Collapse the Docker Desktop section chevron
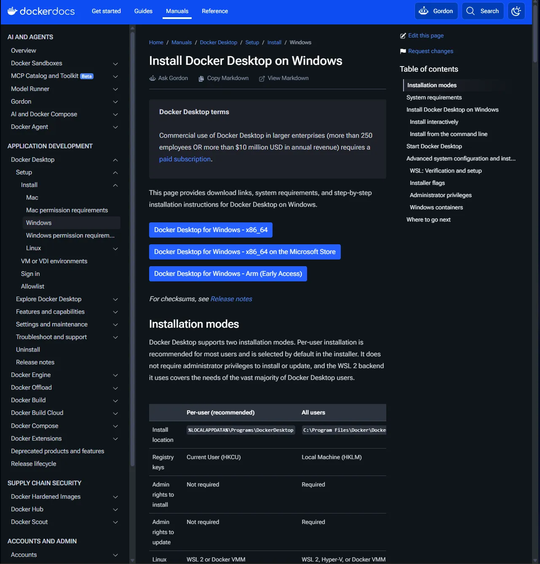This screenshot has width=540, height=564. tap(115, 160)
